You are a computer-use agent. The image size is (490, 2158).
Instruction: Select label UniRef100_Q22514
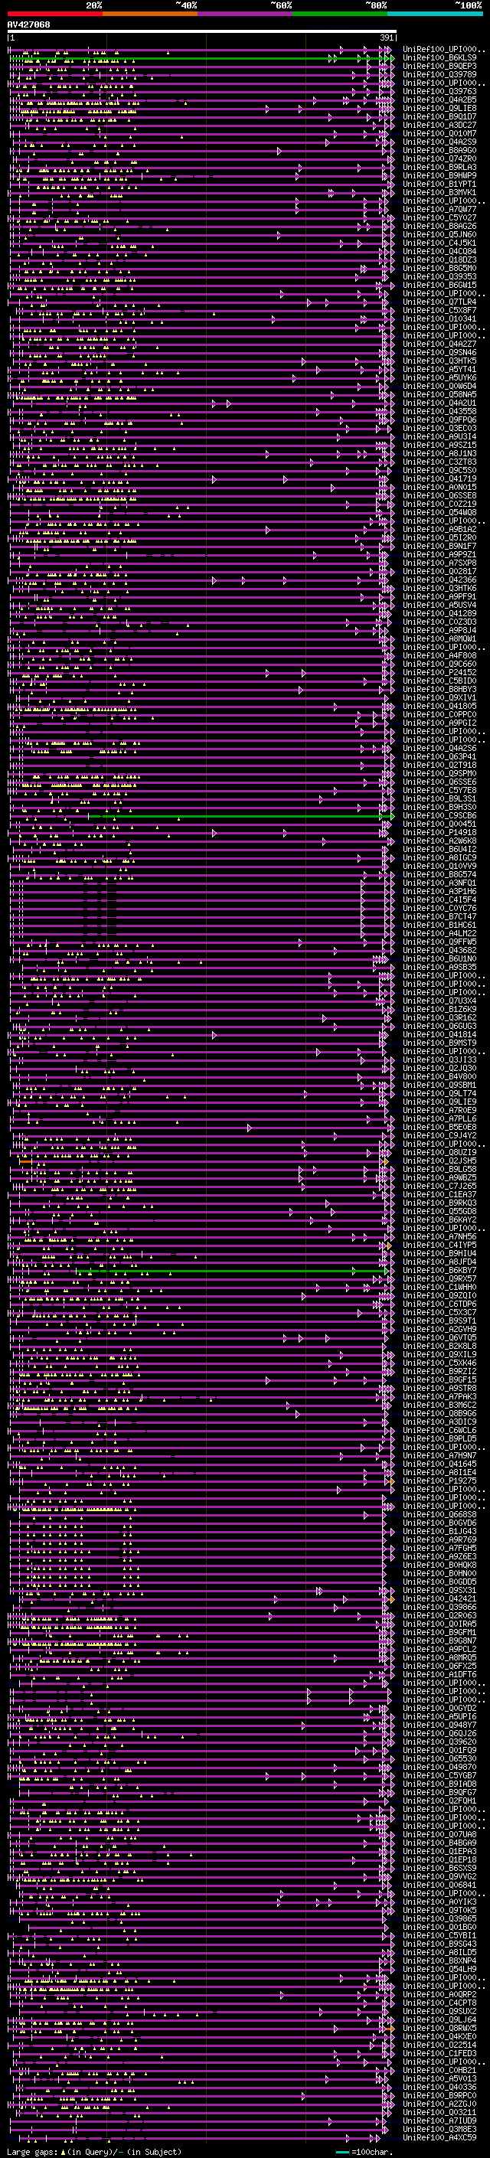pyautogui.click(x=439, y=2045)
